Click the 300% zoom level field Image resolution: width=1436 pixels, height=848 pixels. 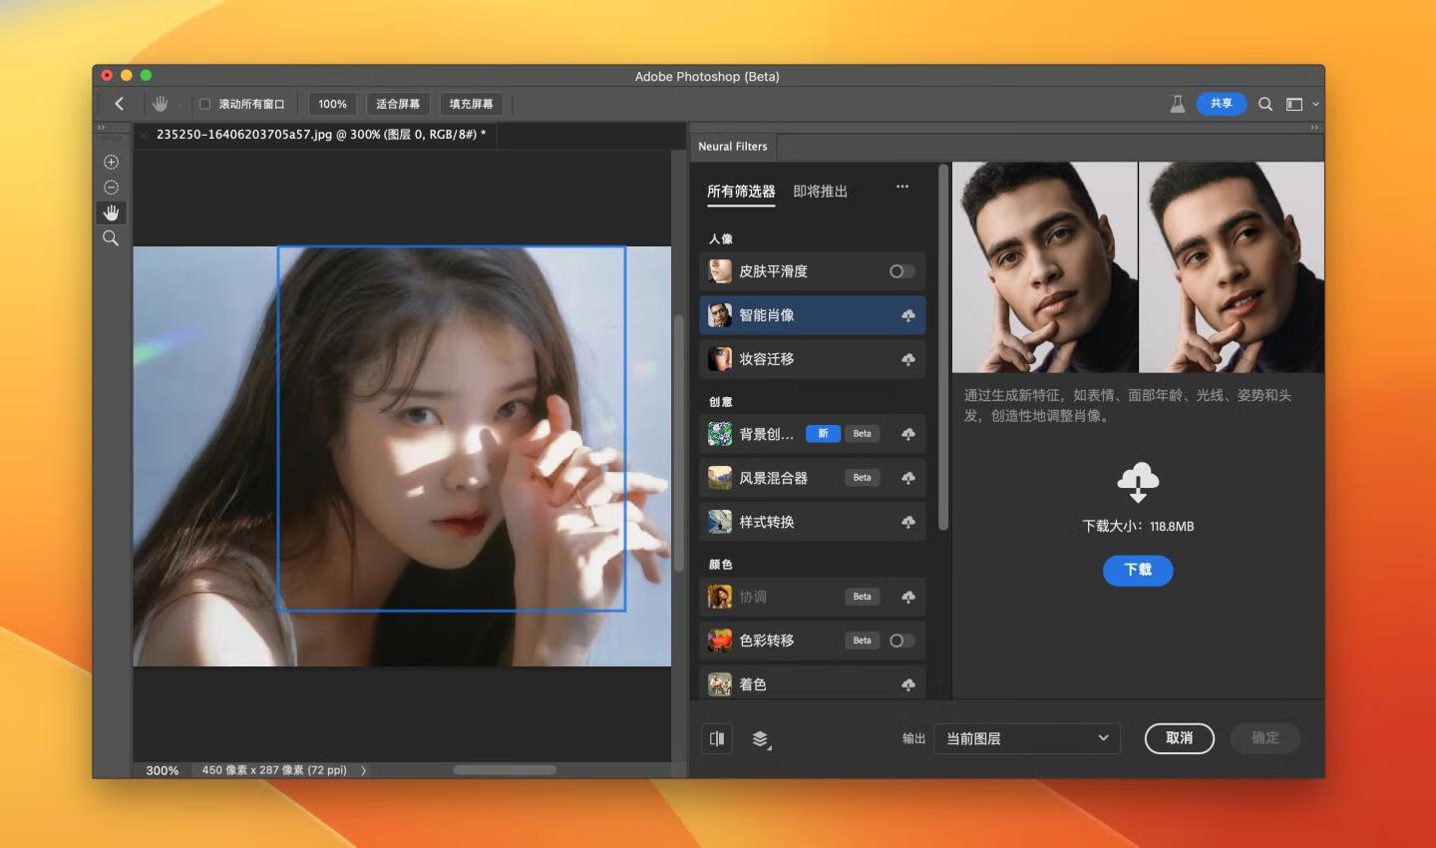(x=163, y=770)
